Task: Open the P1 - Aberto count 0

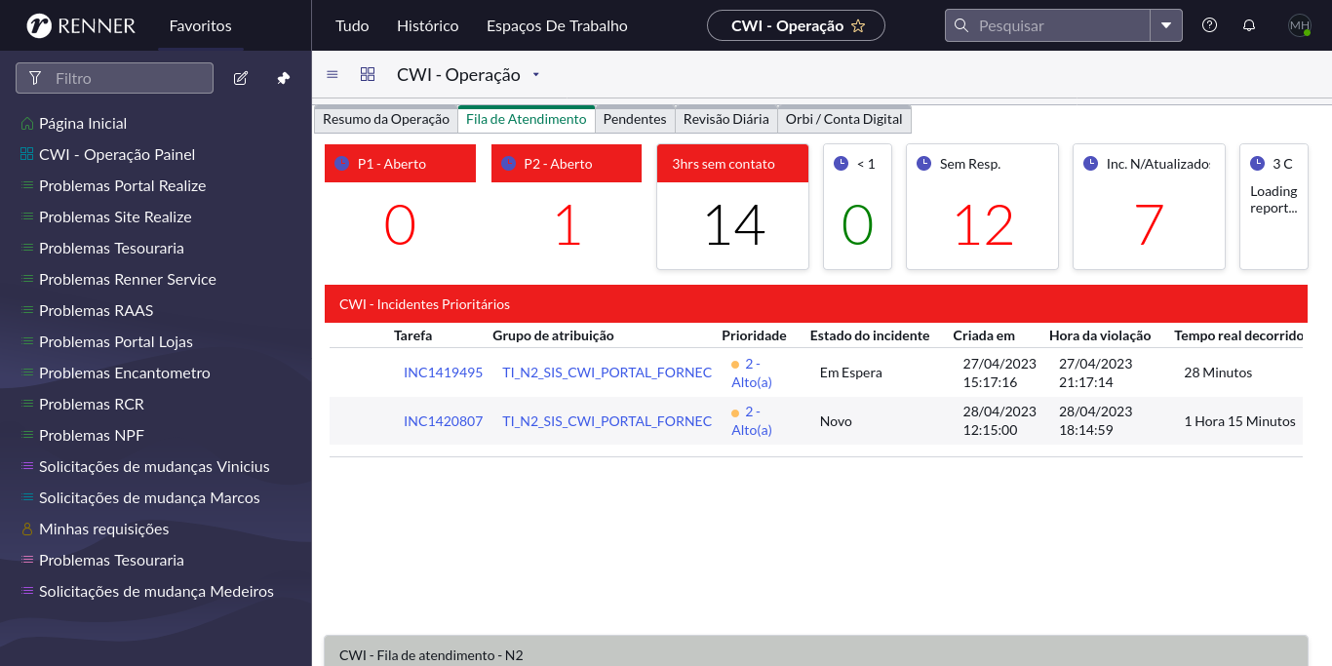Action: [x=400, y=225]
